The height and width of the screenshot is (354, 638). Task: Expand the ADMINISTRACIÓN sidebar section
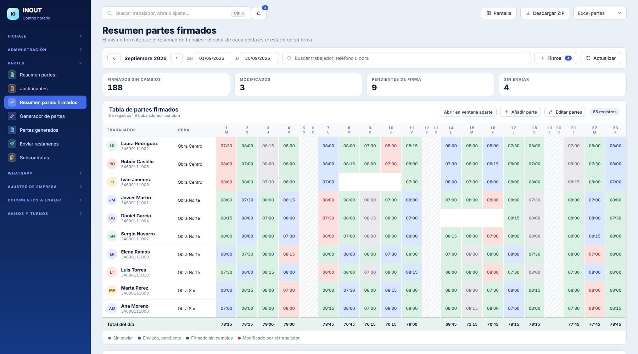point(45,50)
